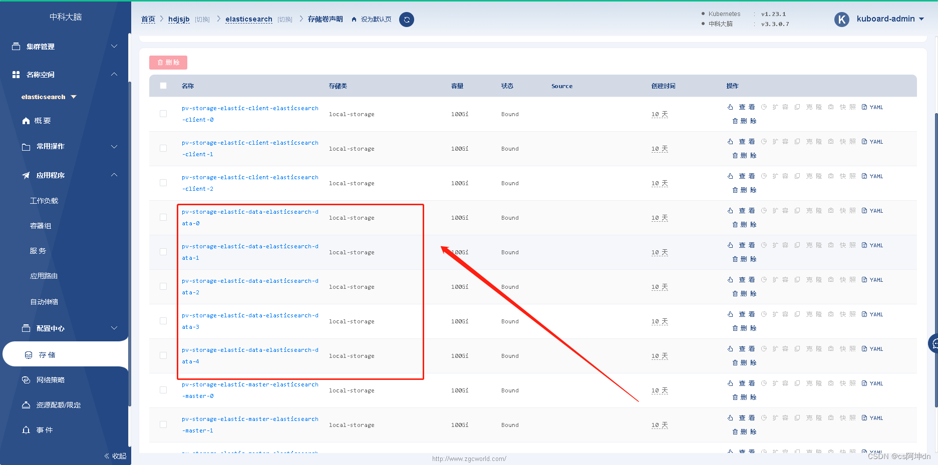Click the refresh icon in breadcrumb bar
Viewport: 938px width, 465px height.
click(407, 20)
